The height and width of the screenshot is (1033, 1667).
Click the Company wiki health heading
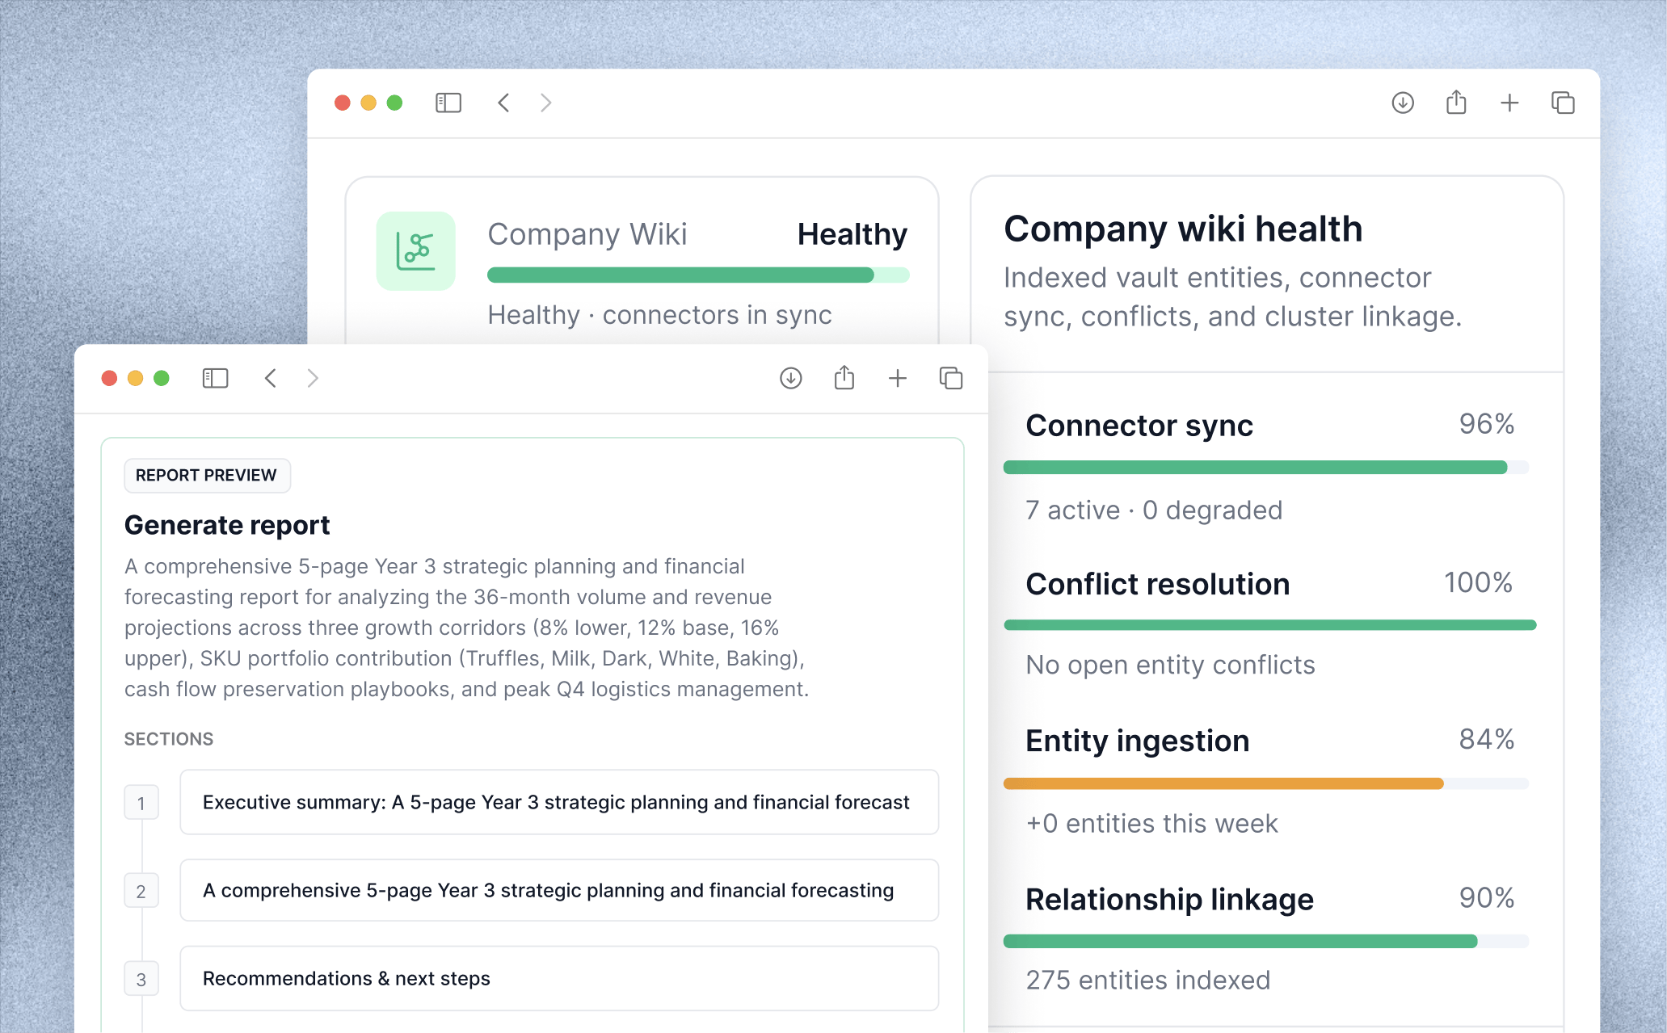tap(1183, 229)
